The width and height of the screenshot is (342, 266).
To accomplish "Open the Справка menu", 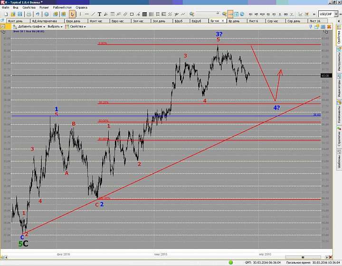I will pyautogui.click(x=81, y=8).
